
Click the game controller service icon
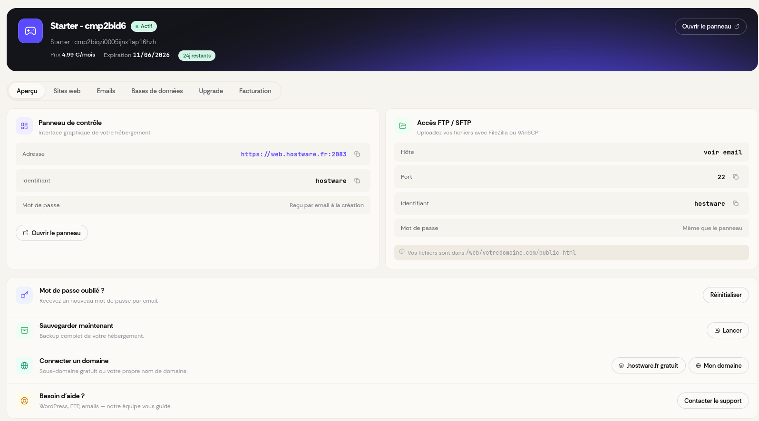[30, 31]
